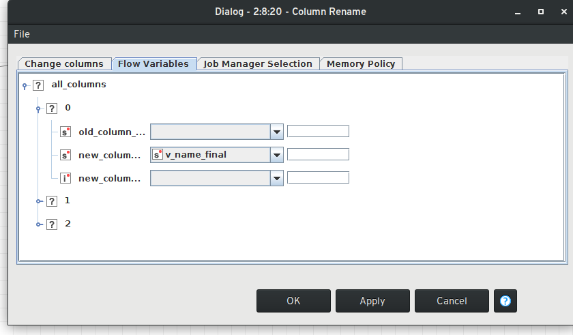573x335 pixels.
Task: Open the v_name_final variable dropdown
Action: 276,155
